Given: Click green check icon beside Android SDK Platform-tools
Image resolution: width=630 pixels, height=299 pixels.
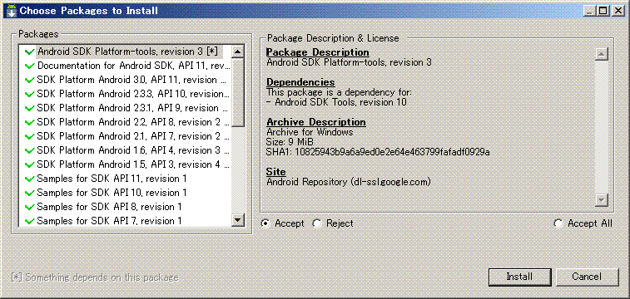Looking at the screenshot, I should [x=30, y=52].
